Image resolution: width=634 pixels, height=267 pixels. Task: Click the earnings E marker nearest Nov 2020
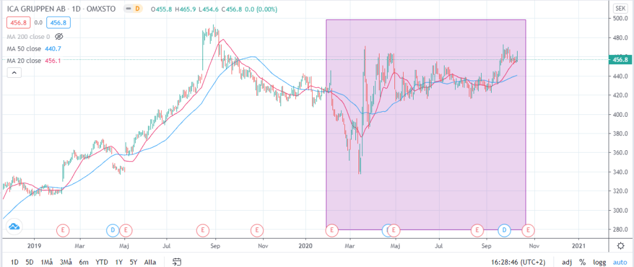click(528, 230)
